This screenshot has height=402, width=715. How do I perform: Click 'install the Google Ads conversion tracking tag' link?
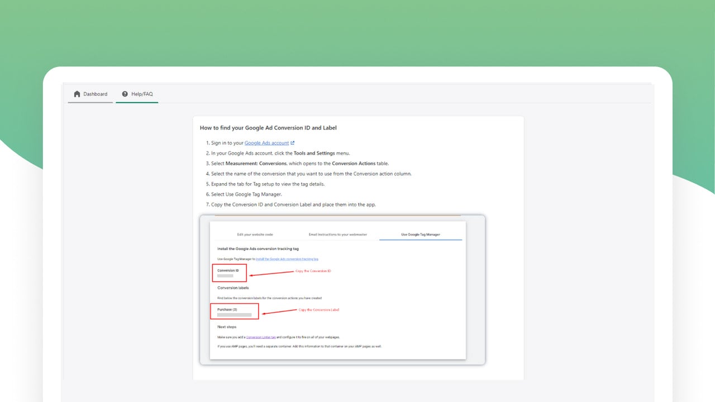coord(287,259)
